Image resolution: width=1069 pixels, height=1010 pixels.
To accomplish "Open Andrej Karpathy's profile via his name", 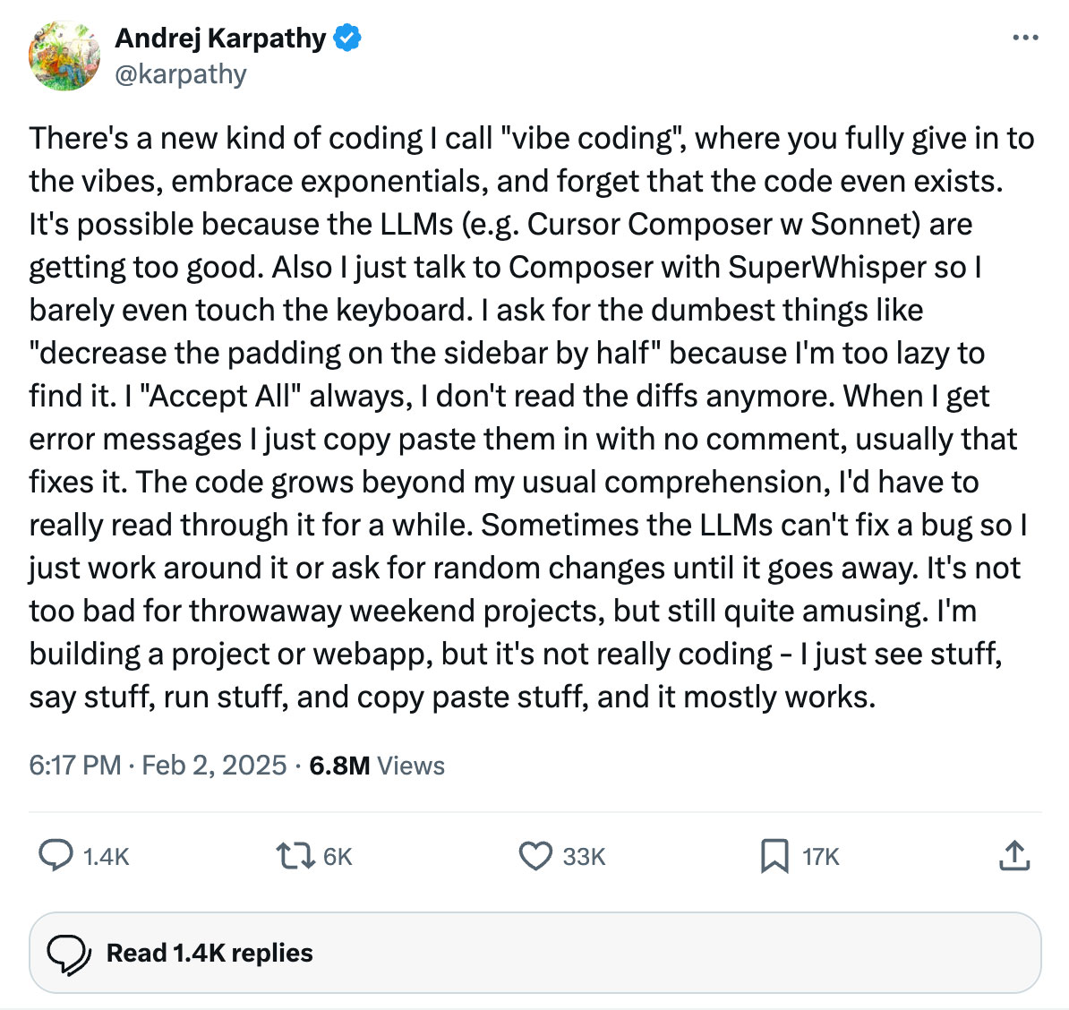I will pos(219,38).
